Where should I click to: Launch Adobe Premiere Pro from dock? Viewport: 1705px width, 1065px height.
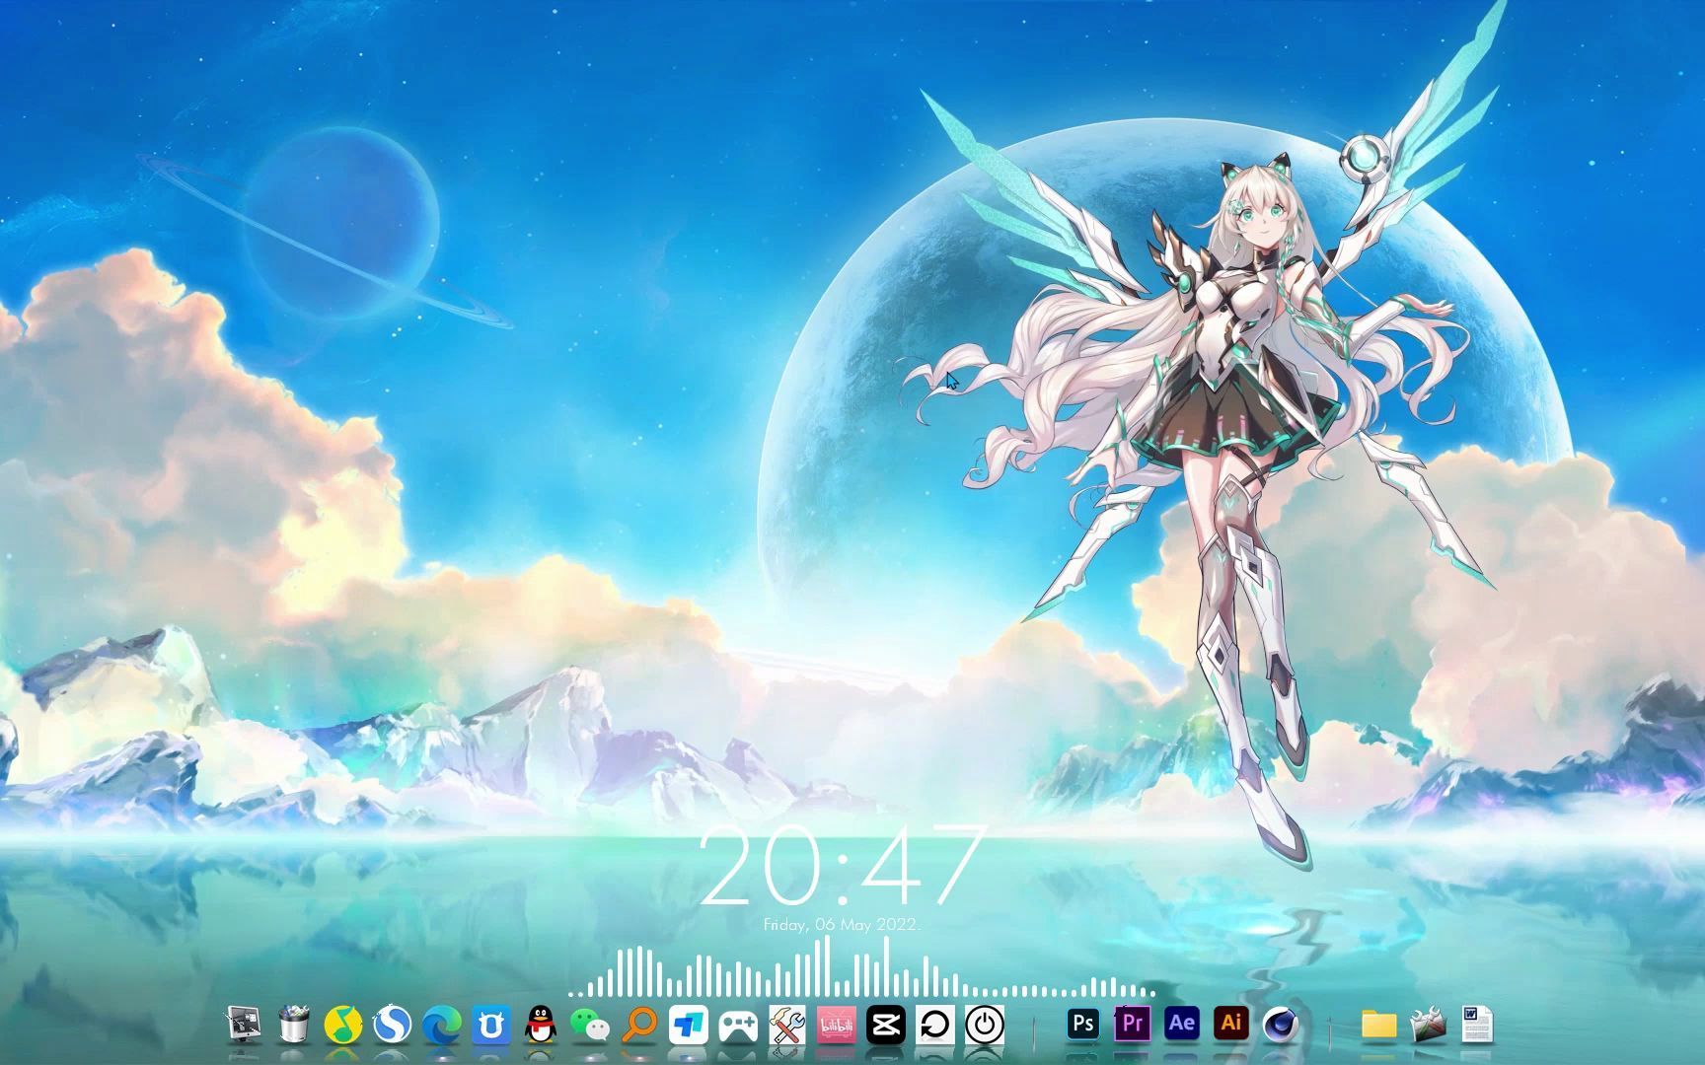tap(1132, 1024)
